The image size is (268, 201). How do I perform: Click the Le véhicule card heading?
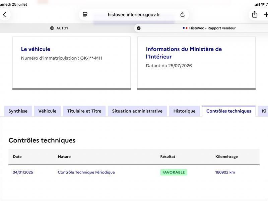tap(36, 49)
